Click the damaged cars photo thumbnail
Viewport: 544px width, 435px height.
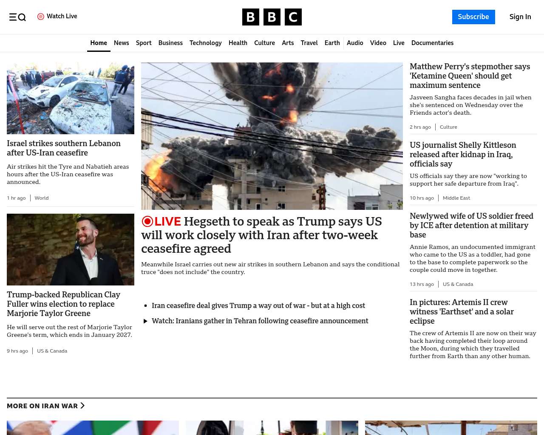coord(71,98)
